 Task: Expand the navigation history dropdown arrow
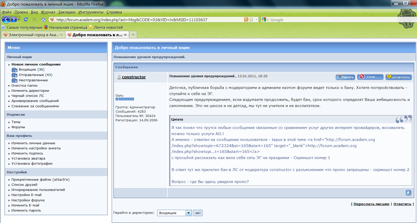[19, 19]
